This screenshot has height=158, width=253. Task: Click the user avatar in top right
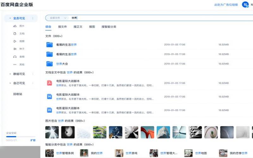tap(245, 5)
